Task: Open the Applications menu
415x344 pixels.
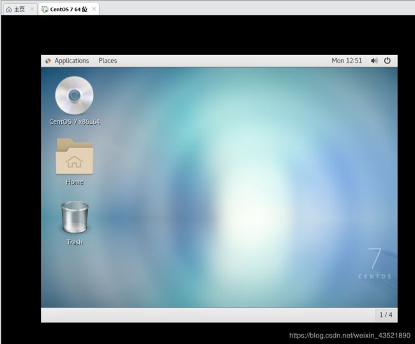Action: (72, 61)
